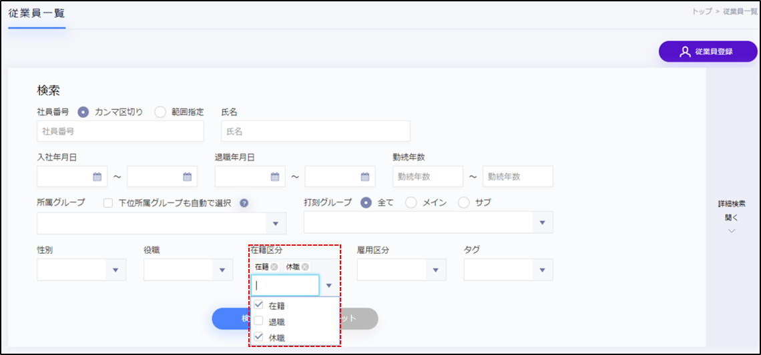Image resolution: width=761 pixels, height=355 pixels.
Task: Expand the 所属グループ dropdown
Action: 276,223
